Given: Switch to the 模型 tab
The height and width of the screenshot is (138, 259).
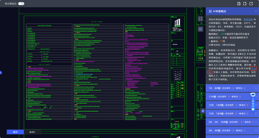Looking at the screenshot, I should (15, 132).
